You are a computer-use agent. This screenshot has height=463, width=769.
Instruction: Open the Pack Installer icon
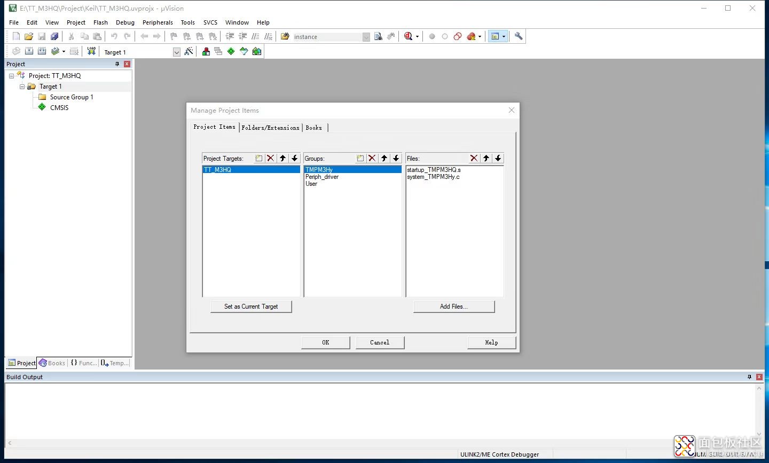point(257,51)
